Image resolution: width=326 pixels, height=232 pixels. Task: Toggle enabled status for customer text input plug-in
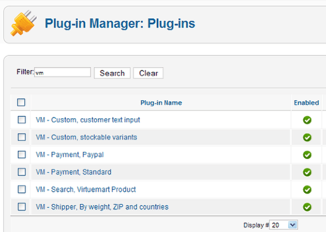307,120
